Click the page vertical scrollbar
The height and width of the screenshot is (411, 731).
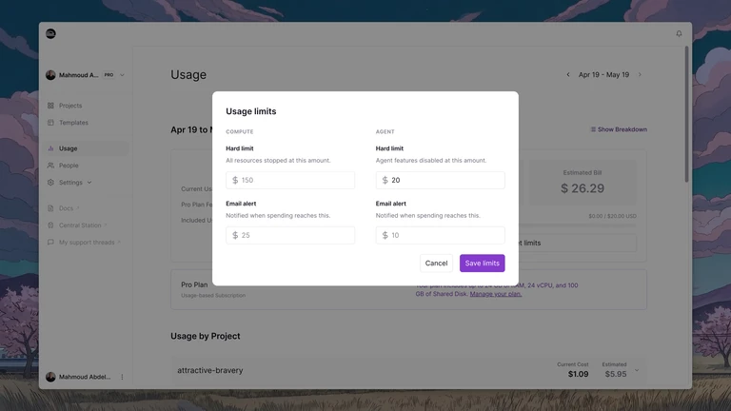tap(686, 114)
